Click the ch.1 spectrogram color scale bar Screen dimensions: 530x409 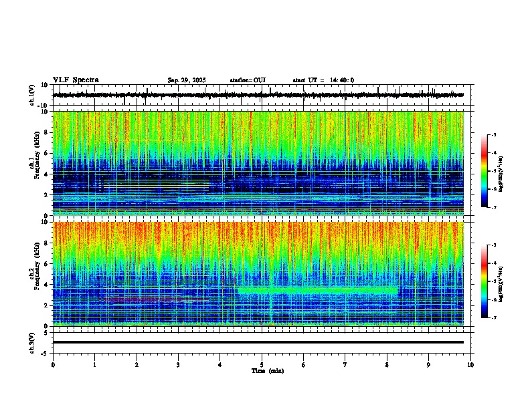484,171
